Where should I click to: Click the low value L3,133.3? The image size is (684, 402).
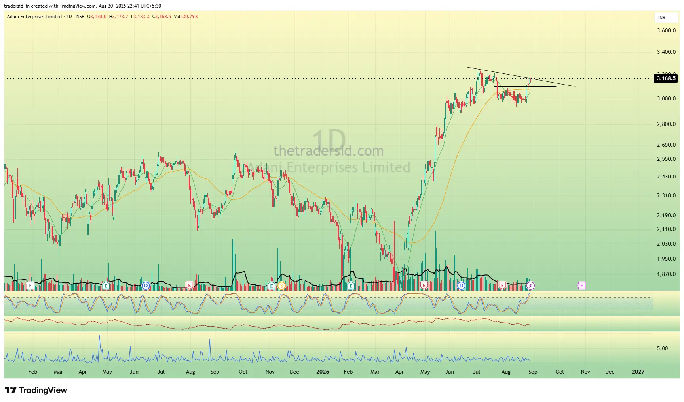pyautogui.click(x=141, y=17)
